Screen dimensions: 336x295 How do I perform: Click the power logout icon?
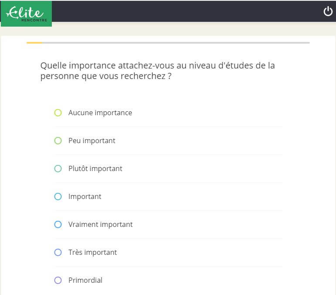(x=328, y=11)
